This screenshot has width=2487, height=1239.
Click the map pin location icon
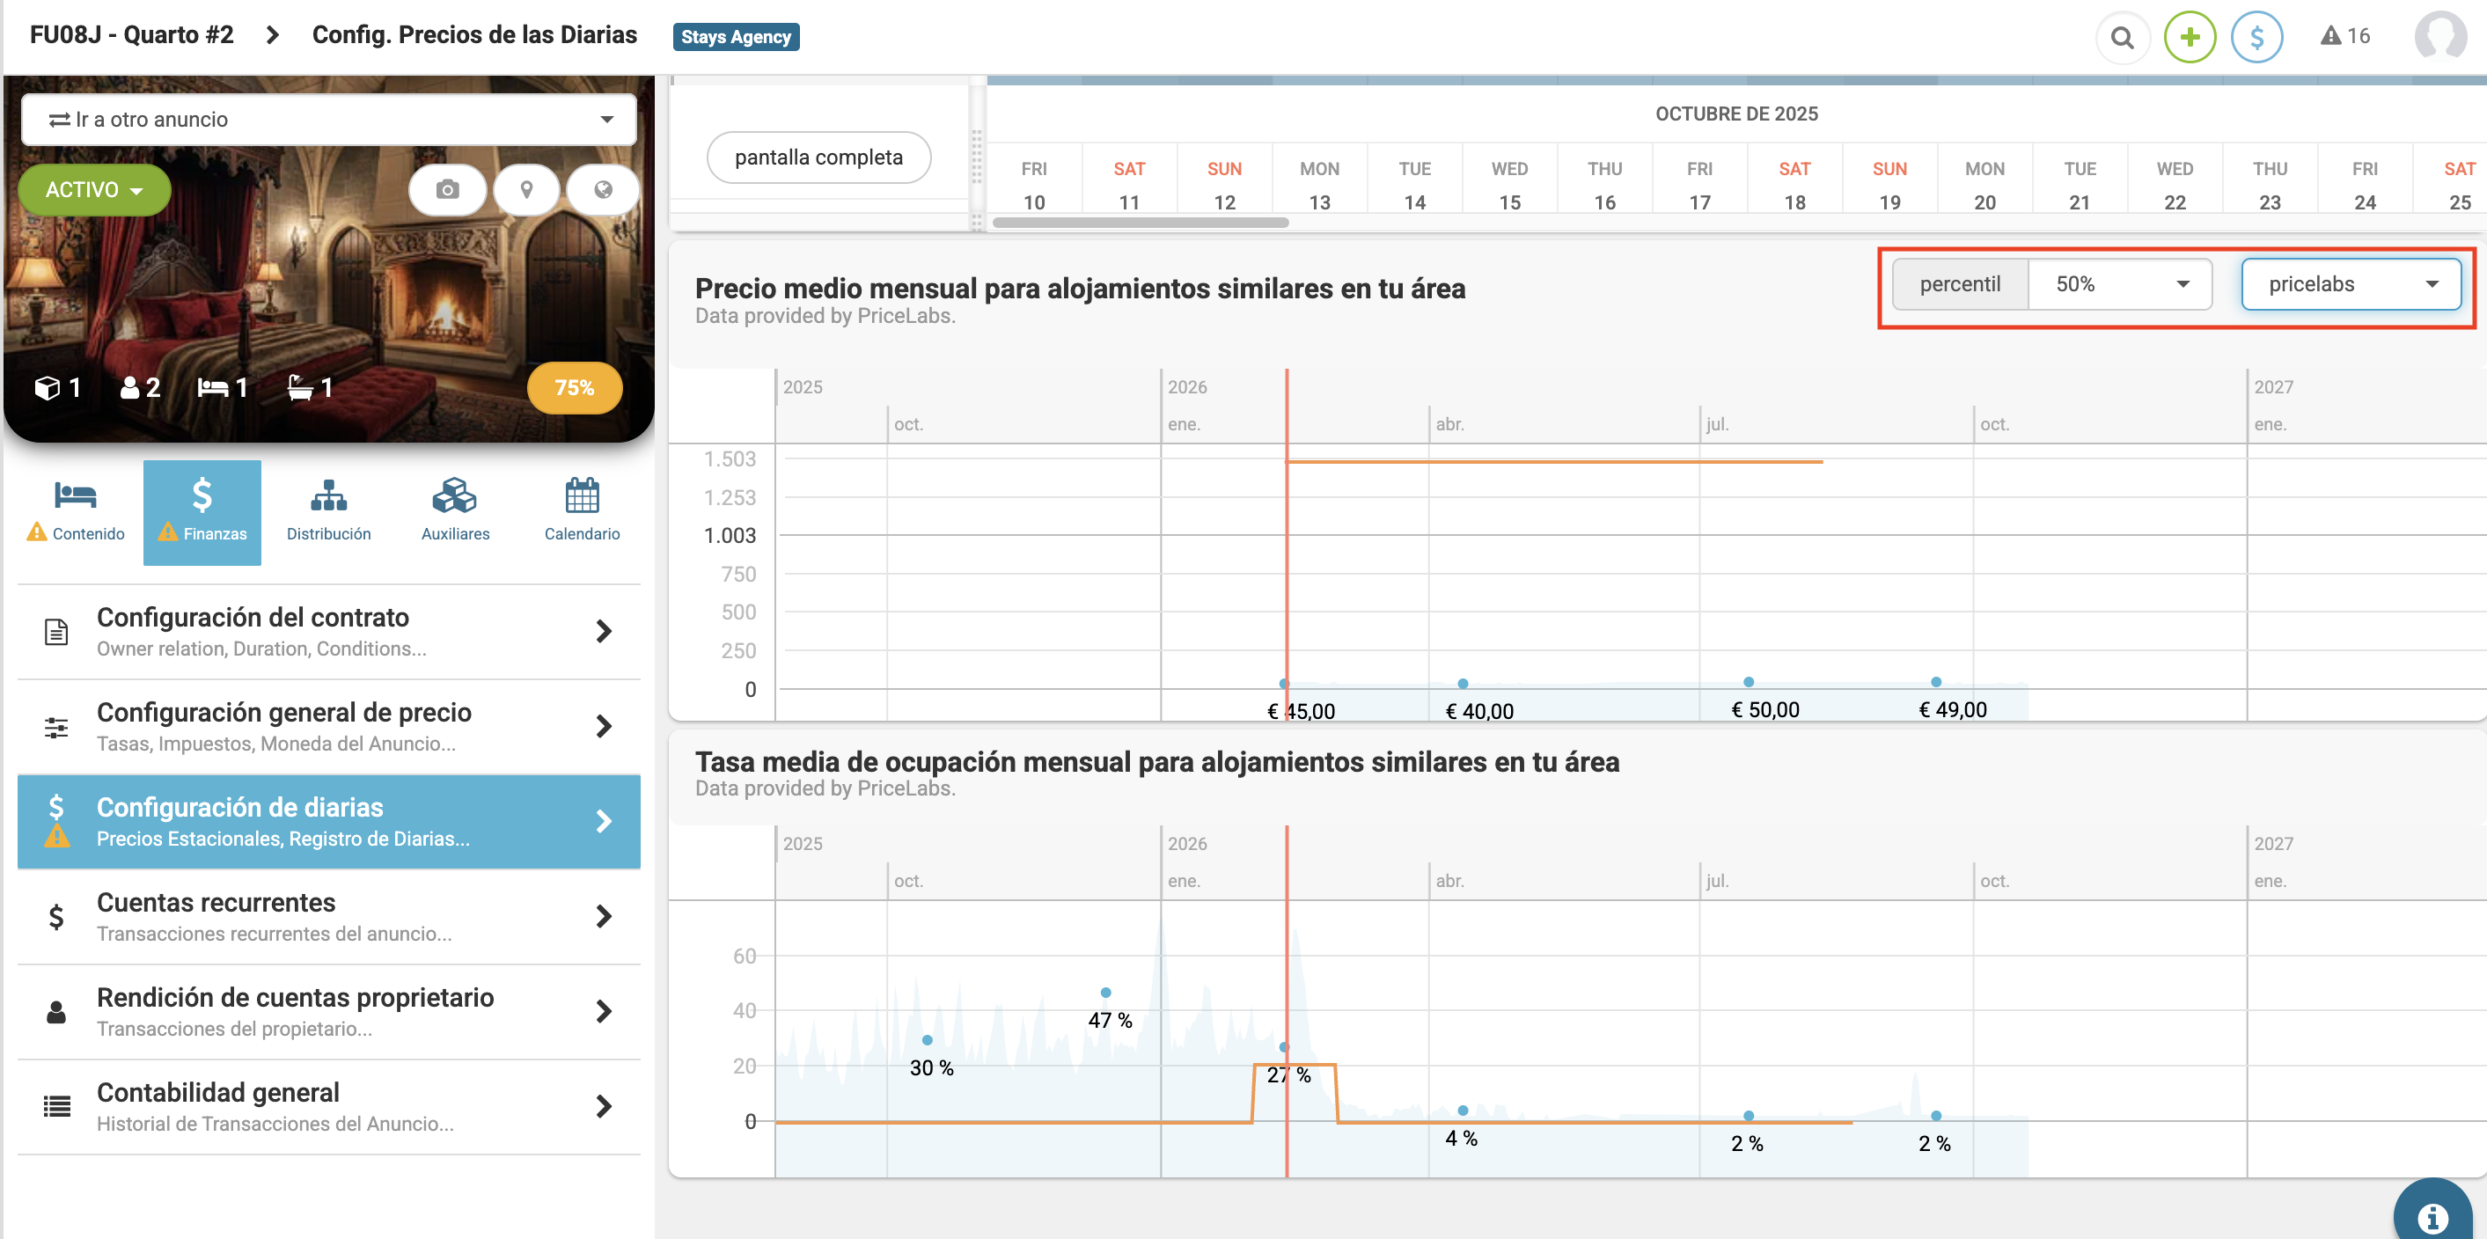[526, 189]
